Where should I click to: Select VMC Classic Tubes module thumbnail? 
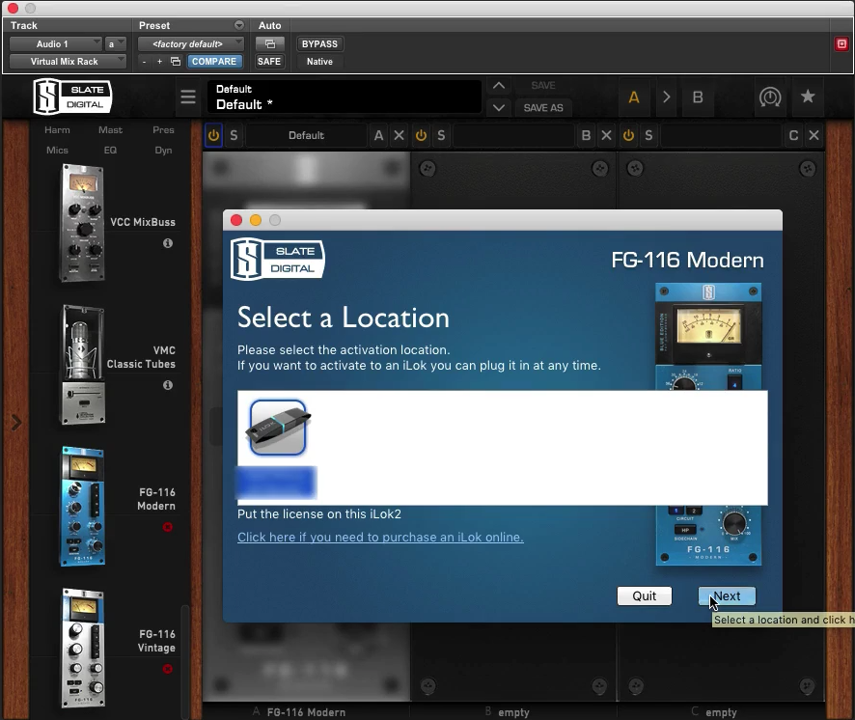[x=82, y=365]
